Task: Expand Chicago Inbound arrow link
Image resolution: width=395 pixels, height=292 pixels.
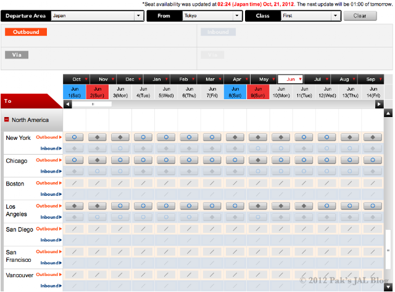Action: tap(51, 171)
